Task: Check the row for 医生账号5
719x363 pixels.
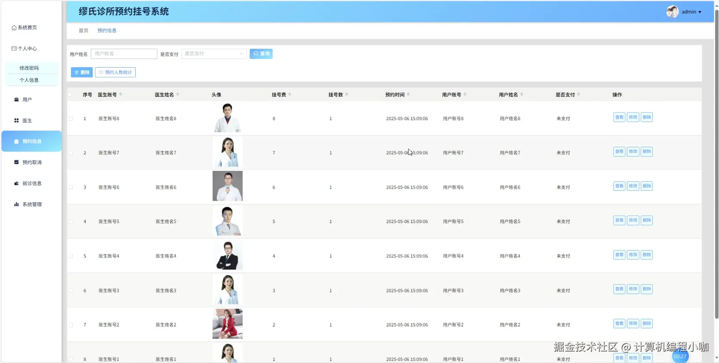Action: point(71,222)
